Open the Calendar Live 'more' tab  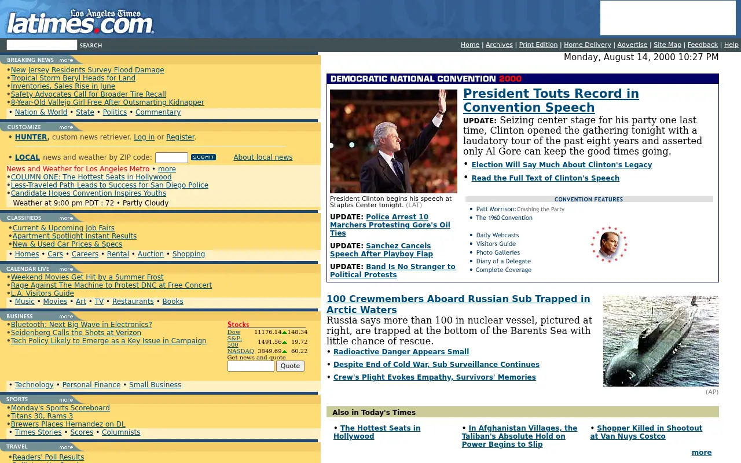tap(66, 269)
